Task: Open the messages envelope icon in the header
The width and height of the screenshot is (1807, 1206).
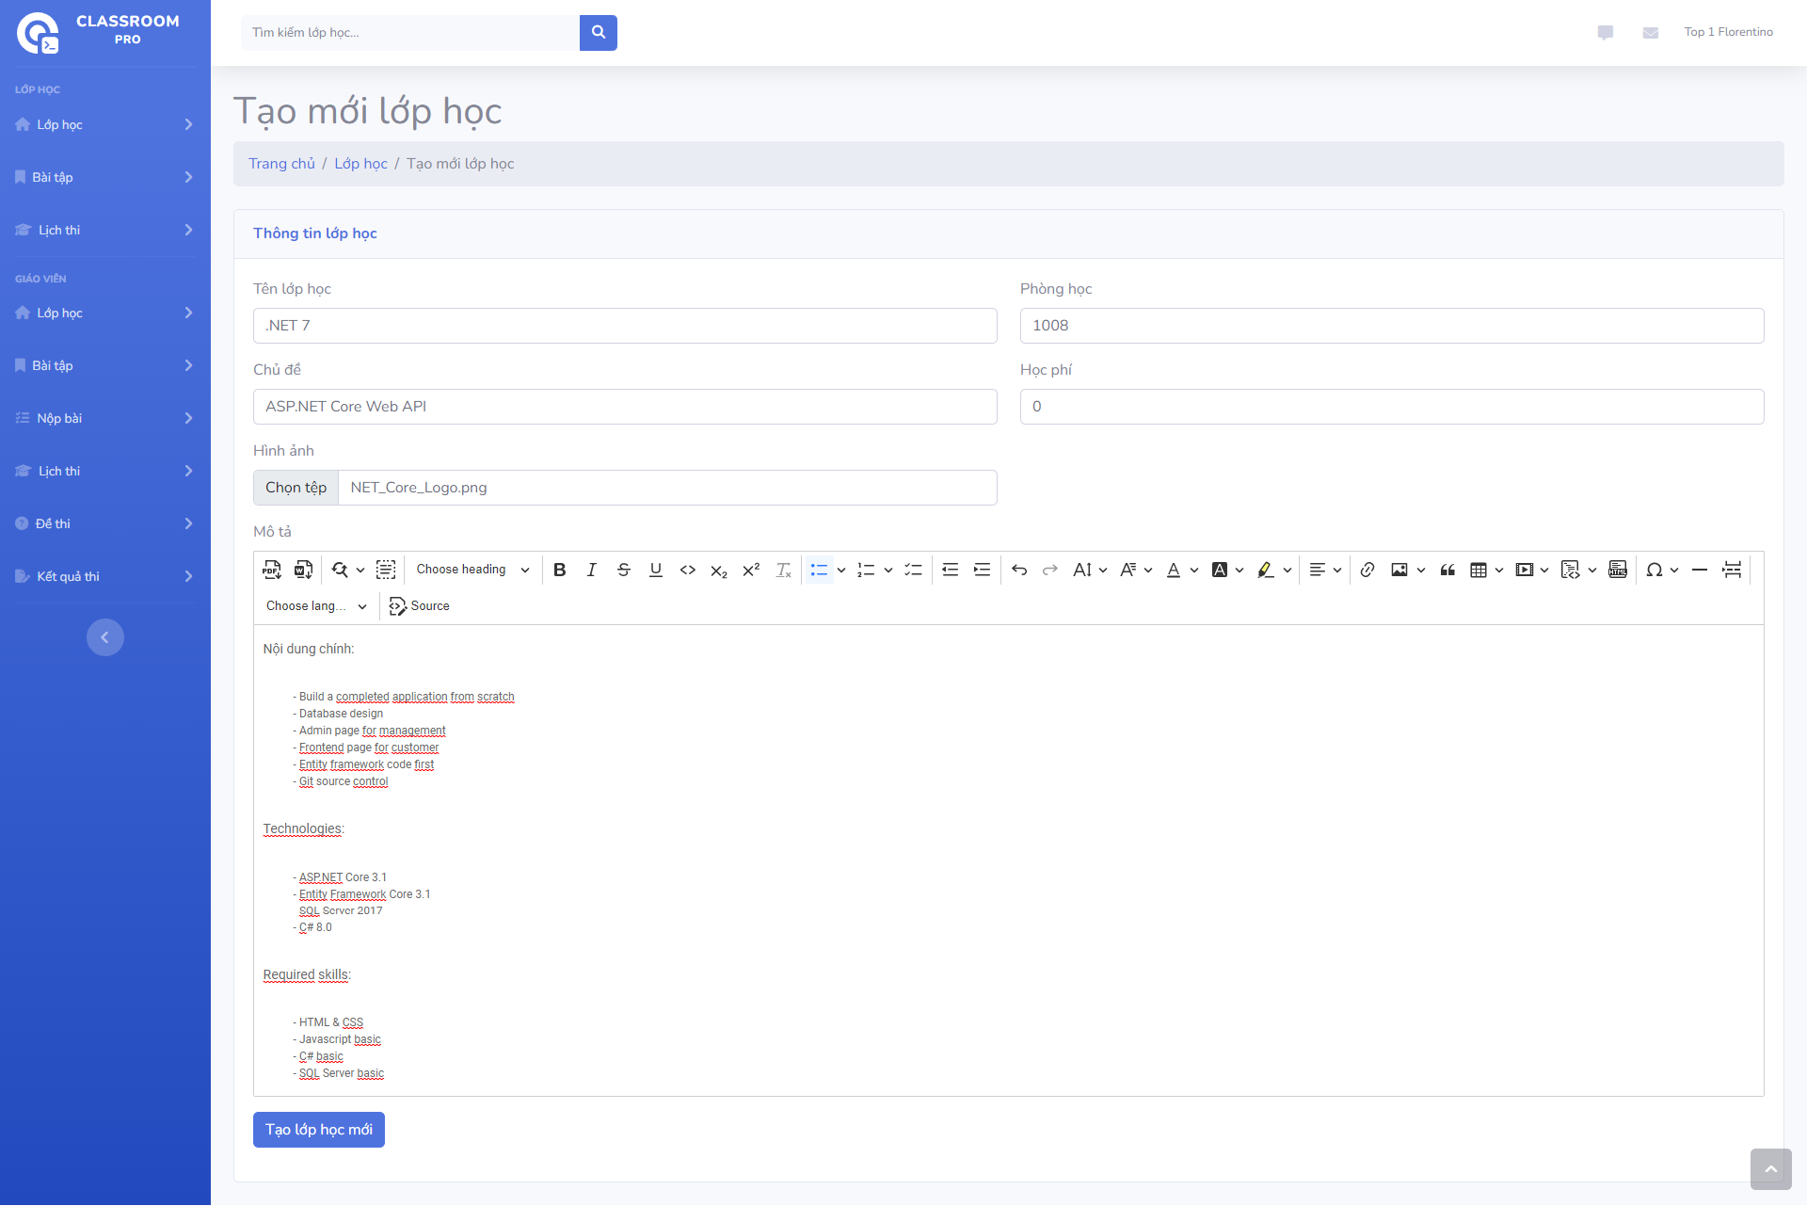Action: (1650, 32)
